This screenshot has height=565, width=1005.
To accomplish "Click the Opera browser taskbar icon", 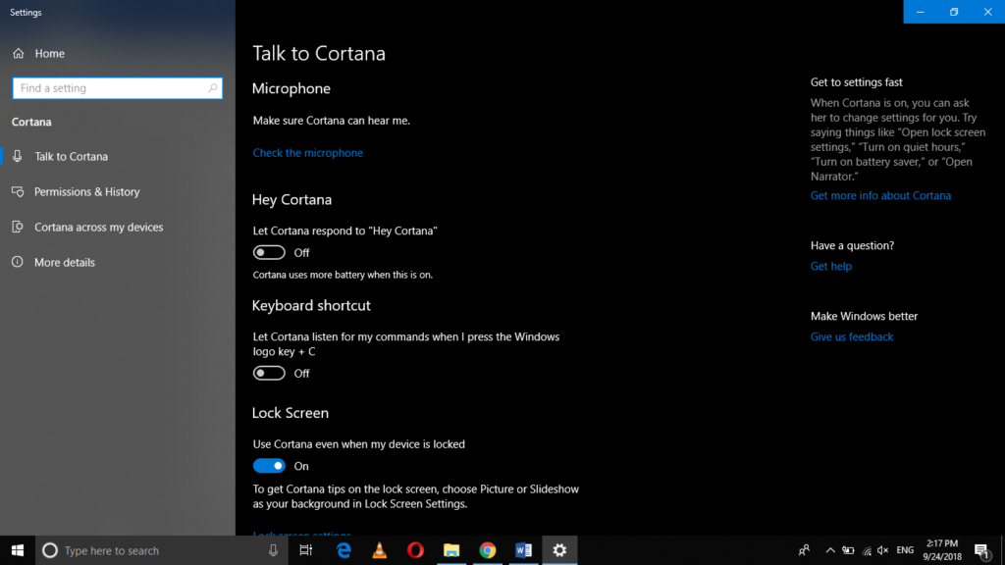I will [415, 550].
